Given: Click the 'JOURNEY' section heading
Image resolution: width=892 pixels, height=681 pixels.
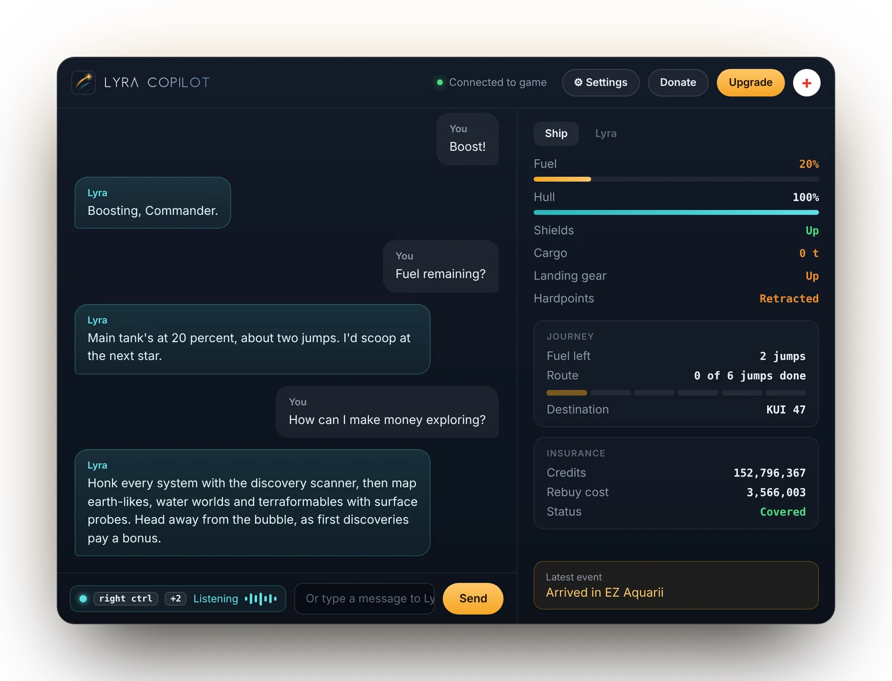Looking at the screenshot, I should pyautogui.click(x=570, y=337).
